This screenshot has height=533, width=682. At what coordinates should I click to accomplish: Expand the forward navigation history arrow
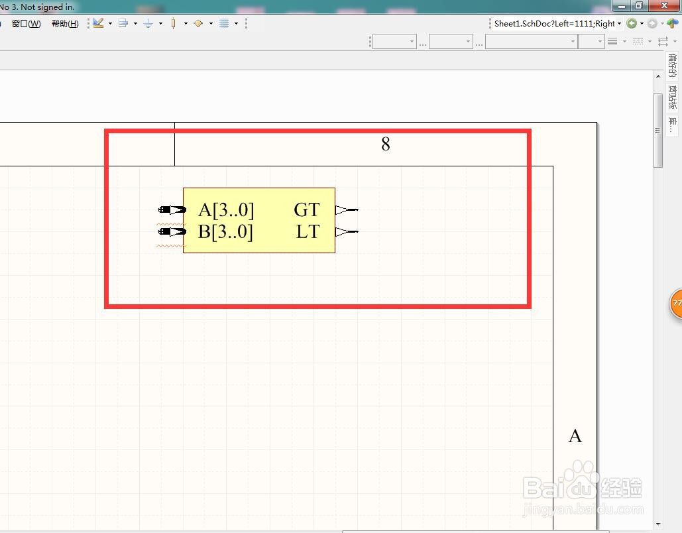(662, 23)
